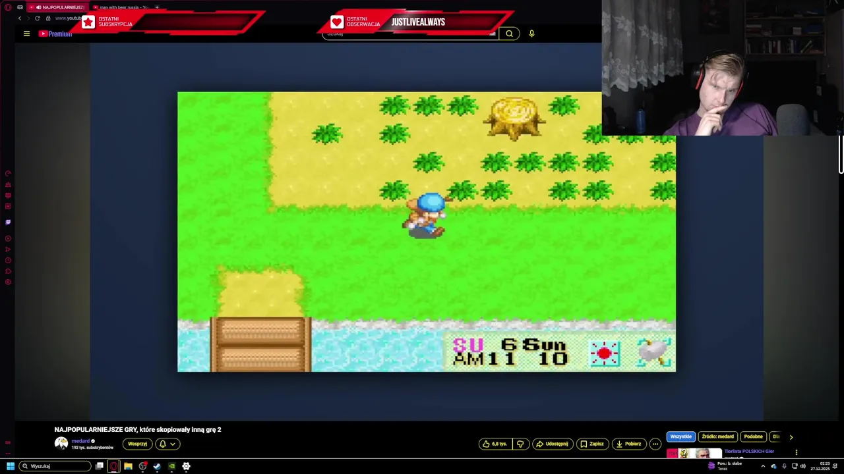Open Tierlista POLSKICH Gier title link
Screen dimensions: 844x474
pos(749,452)
